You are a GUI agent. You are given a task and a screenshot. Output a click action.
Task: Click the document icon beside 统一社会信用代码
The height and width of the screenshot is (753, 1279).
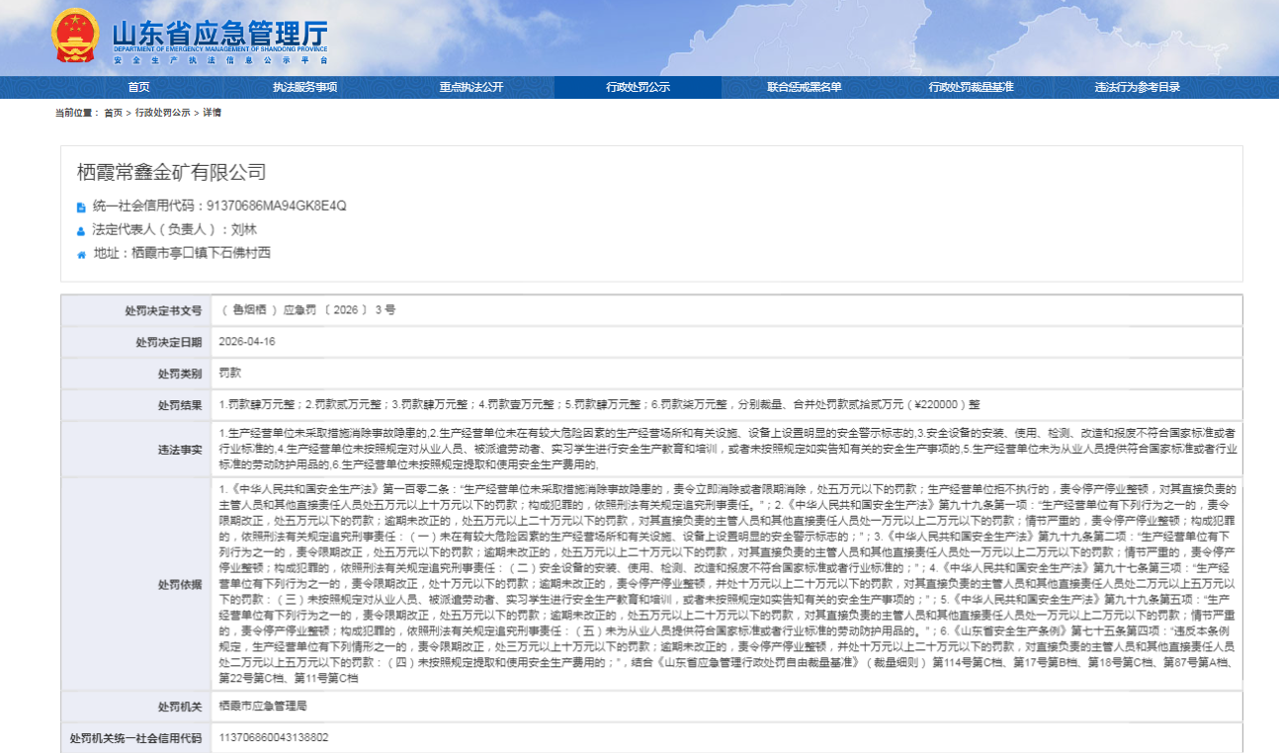81,208
